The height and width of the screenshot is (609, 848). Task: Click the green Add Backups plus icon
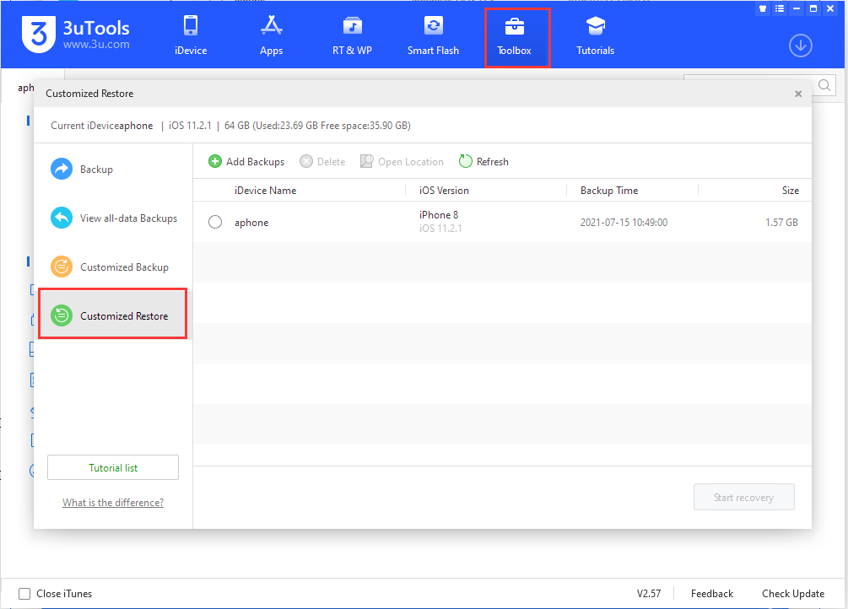coord(215,162)
